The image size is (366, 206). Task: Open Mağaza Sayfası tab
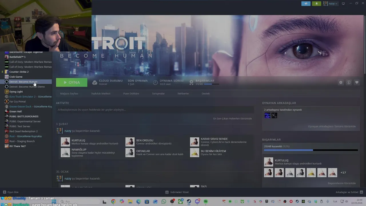(69, 94)
